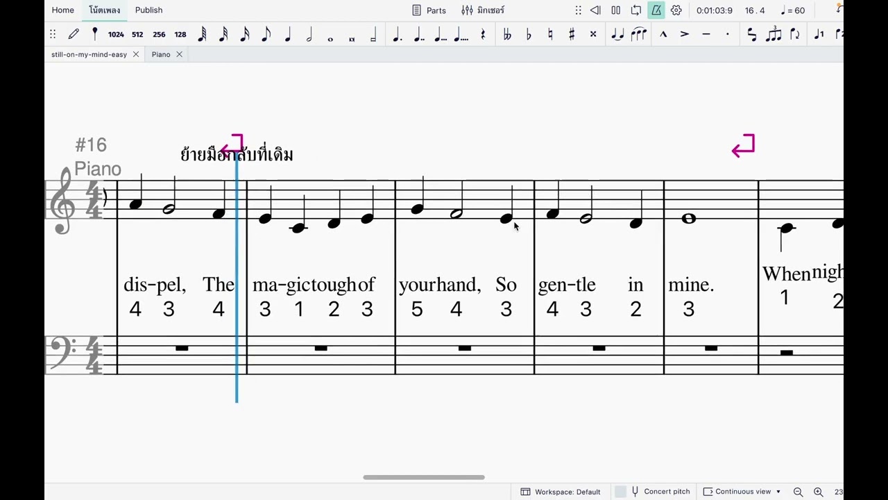This screenshot has height=500, width=888.
Task: Apply the natural accidental
Action: (550, 34)
